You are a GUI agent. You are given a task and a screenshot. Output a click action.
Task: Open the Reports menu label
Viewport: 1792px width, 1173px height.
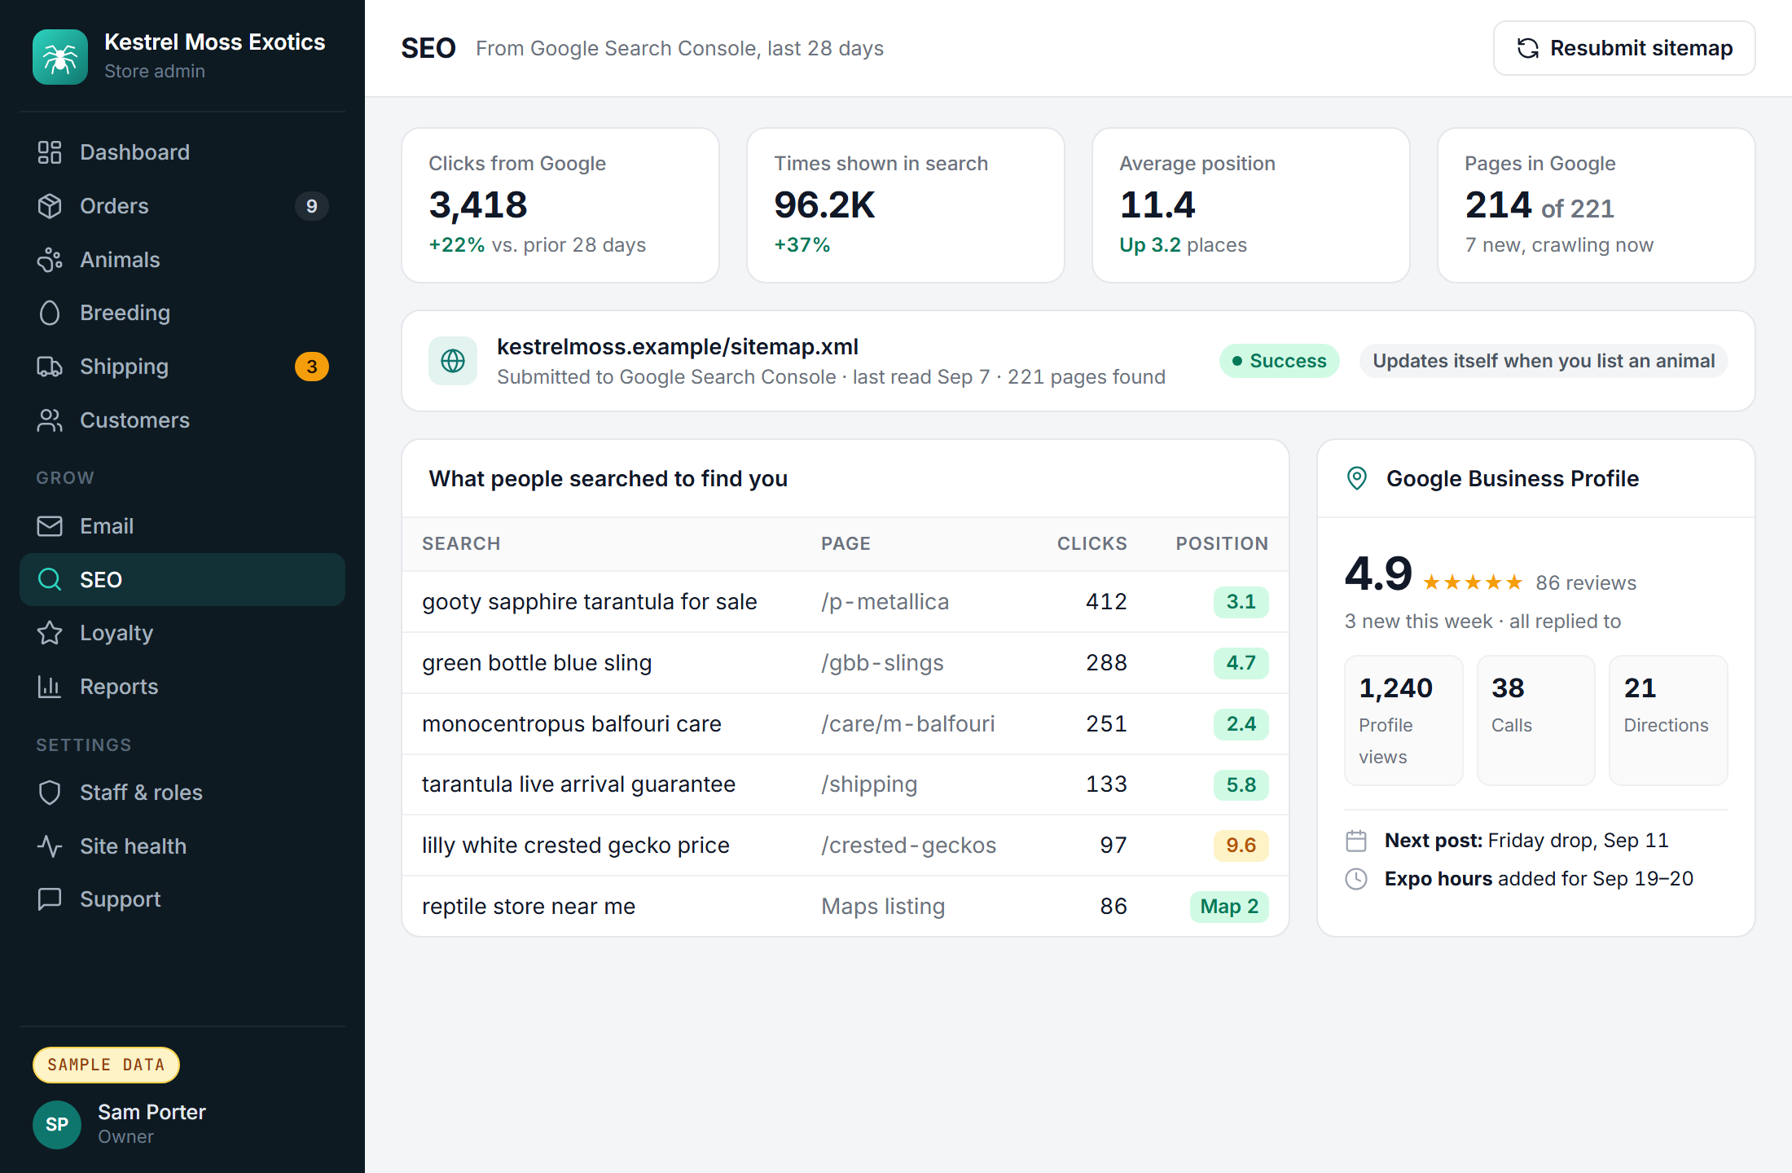tap(119, 687)
